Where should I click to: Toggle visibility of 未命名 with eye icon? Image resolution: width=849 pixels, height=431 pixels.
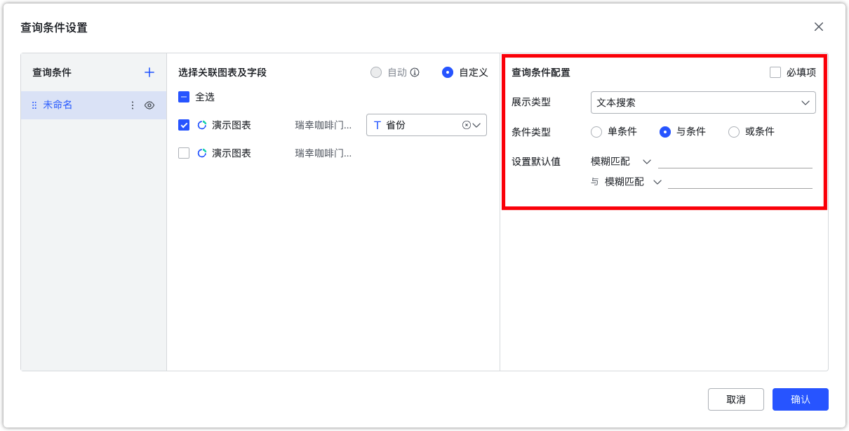click(x=149, y=105)
